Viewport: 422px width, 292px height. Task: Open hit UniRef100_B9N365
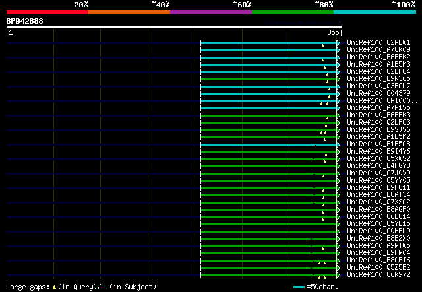click(x=378, y=79)
